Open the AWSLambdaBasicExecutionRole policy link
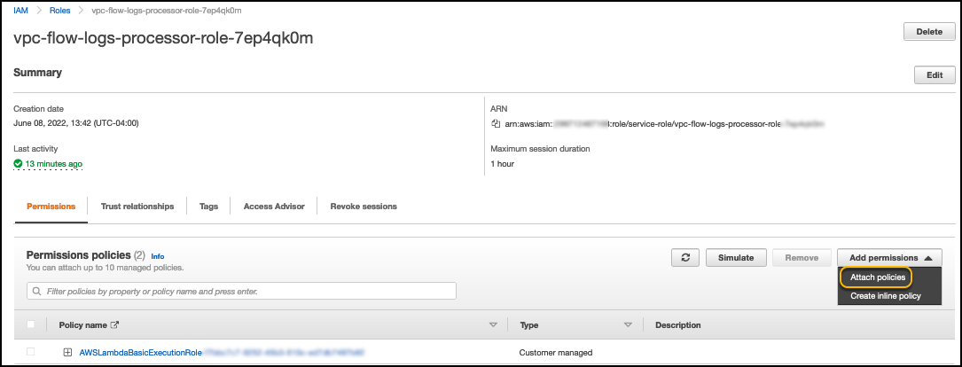 coord(222,352)
